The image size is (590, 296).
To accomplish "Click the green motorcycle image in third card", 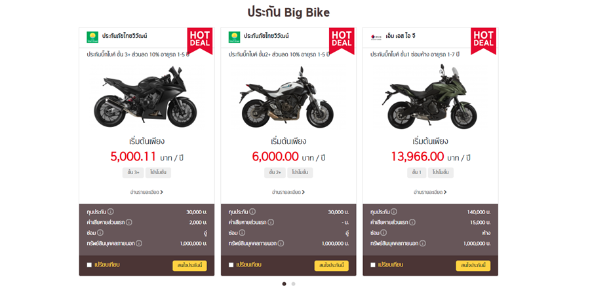I will [430, 97].
